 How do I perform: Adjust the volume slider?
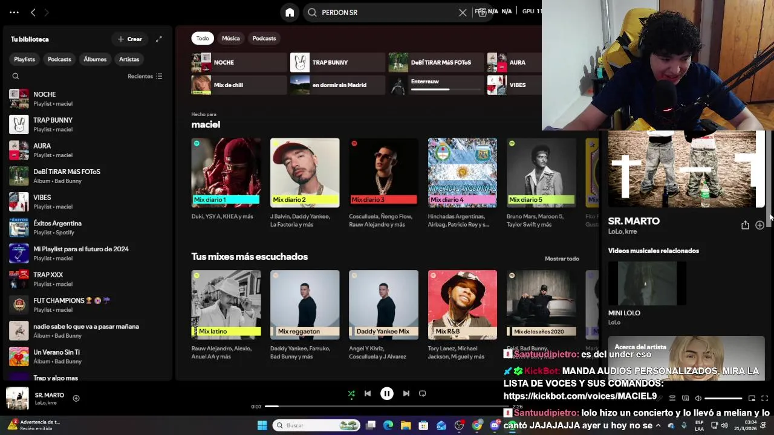point(723,398)
